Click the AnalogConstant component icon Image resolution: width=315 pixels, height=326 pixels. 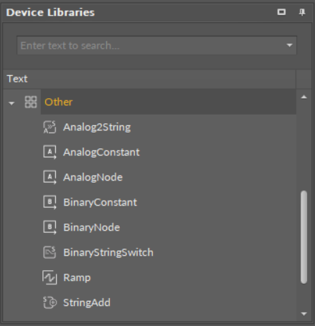point(50,152)
